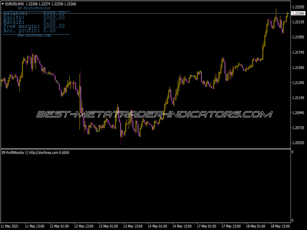Click the 18 May 13:00 time label
Screen dimensions: 307x230
coord(280,226)
